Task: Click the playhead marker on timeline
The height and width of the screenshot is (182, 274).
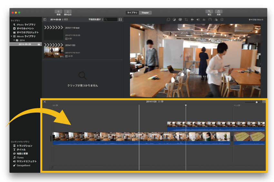Action: (186, 105)
